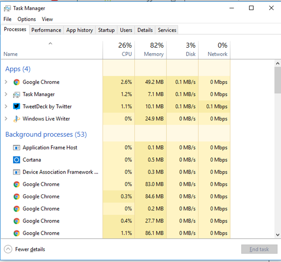
Task: Click the Task Manager title bar icon
Action: tap(7, 8)
